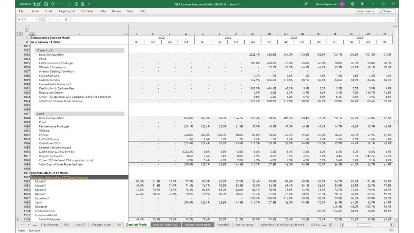Toggle AutoSave on

[37, 4]
